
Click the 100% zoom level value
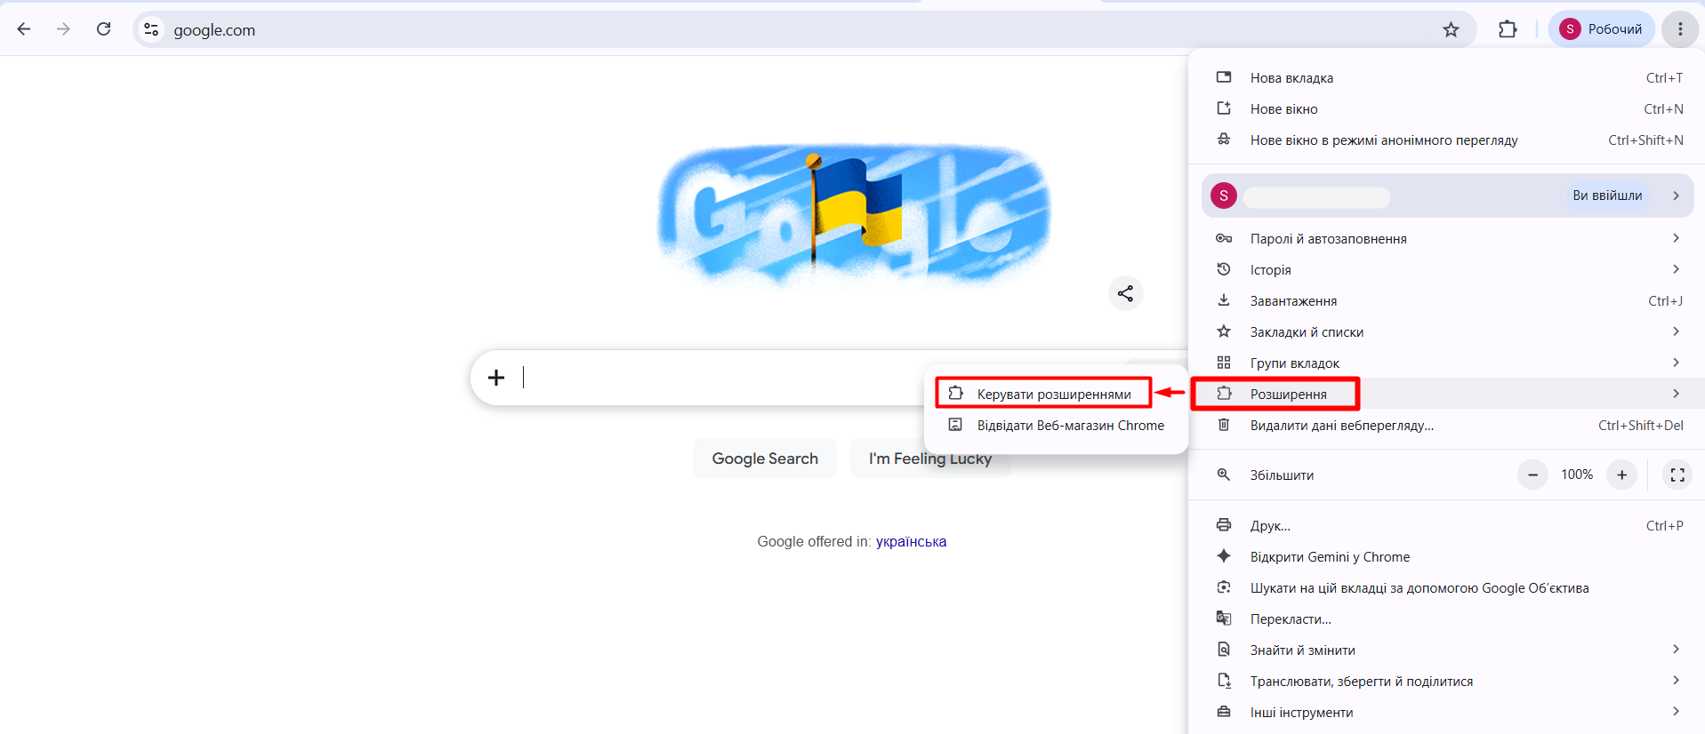[1577, 475]
